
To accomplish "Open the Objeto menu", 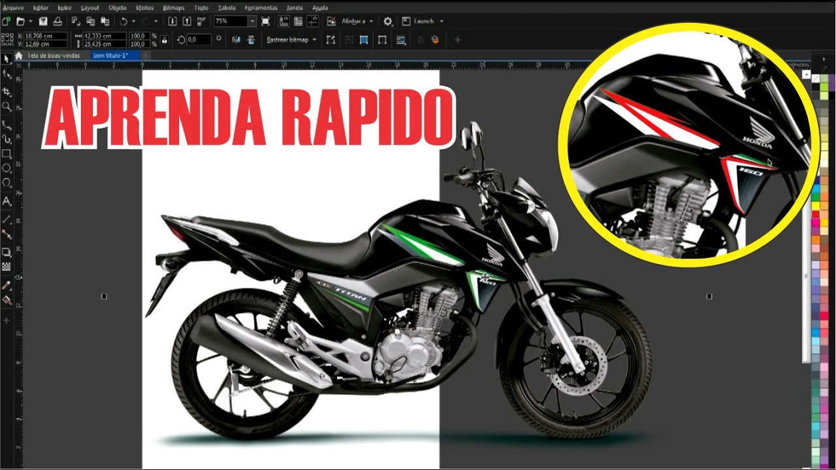I will (118, 8).
